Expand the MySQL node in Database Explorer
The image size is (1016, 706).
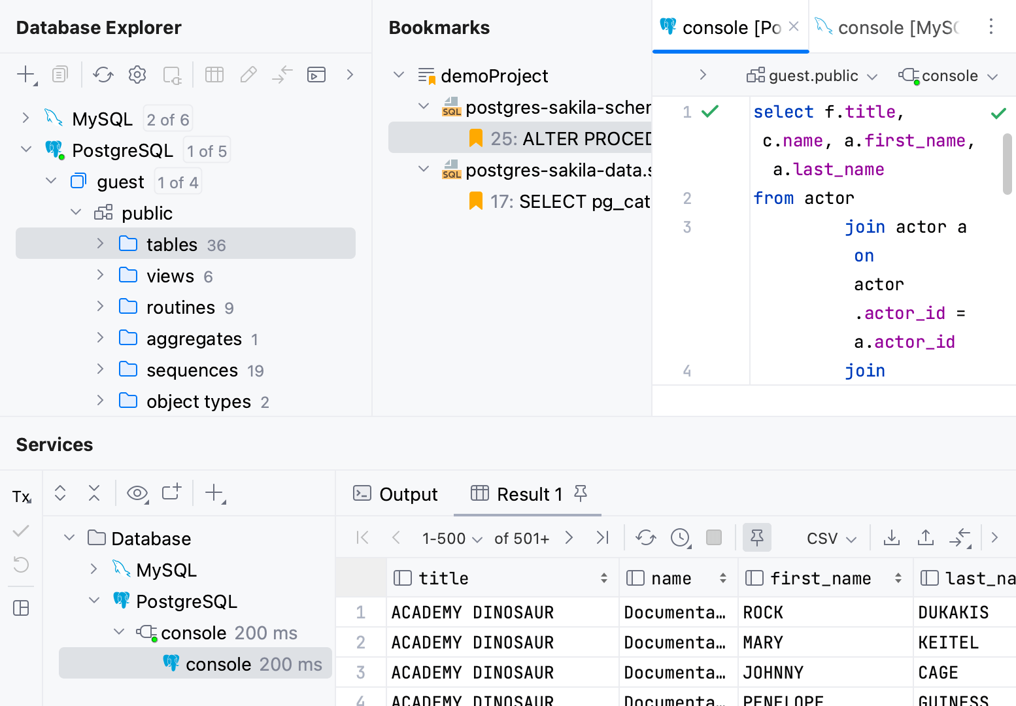pos(25,118)
